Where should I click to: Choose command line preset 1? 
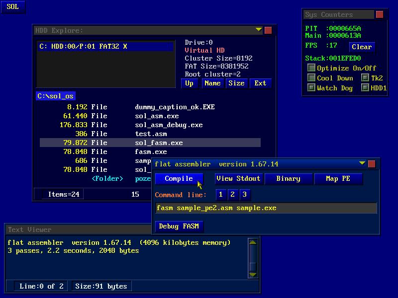click(x=220, y=194)
